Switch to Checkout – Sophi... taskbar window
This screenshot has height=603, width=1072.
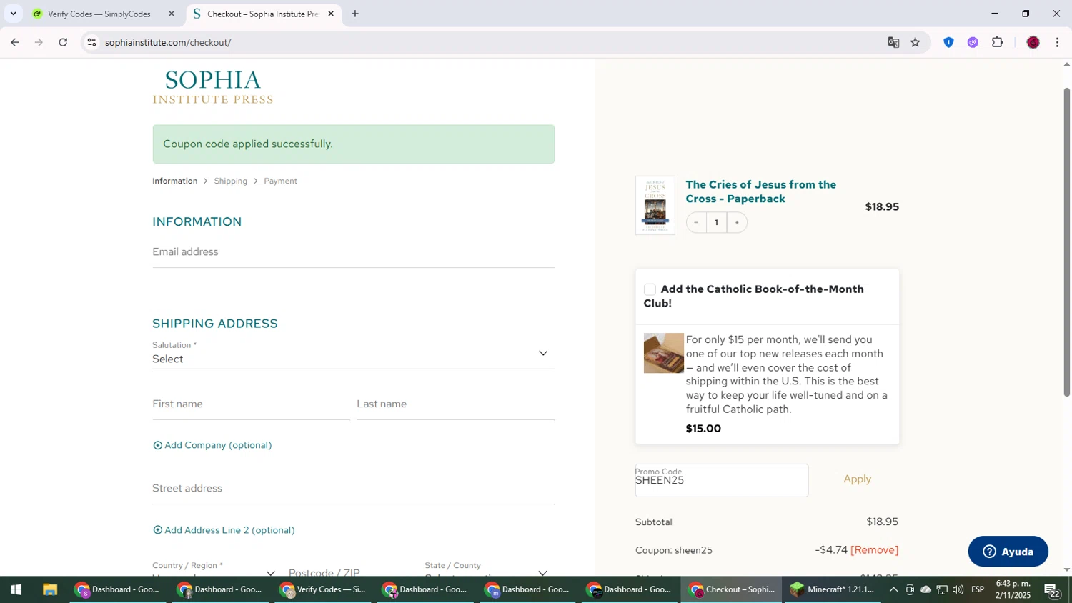[731, 589]
